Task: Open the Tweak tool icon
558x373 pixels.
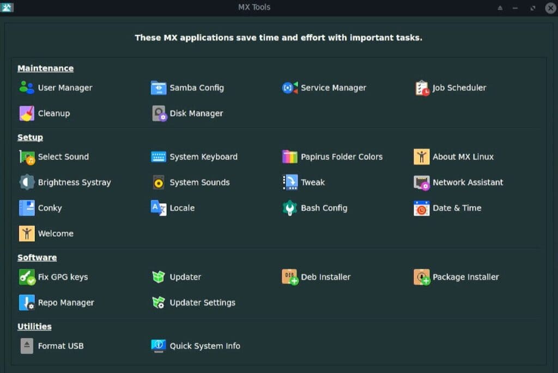Action: pyautogui.click(x=290, y=182)
